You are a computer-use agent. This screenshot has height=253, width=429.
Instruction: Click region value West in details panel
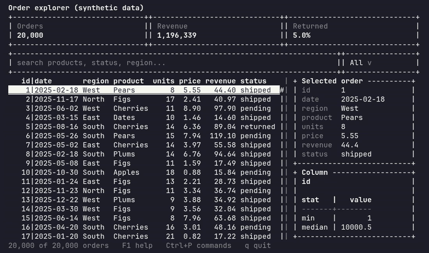[350, 108]
